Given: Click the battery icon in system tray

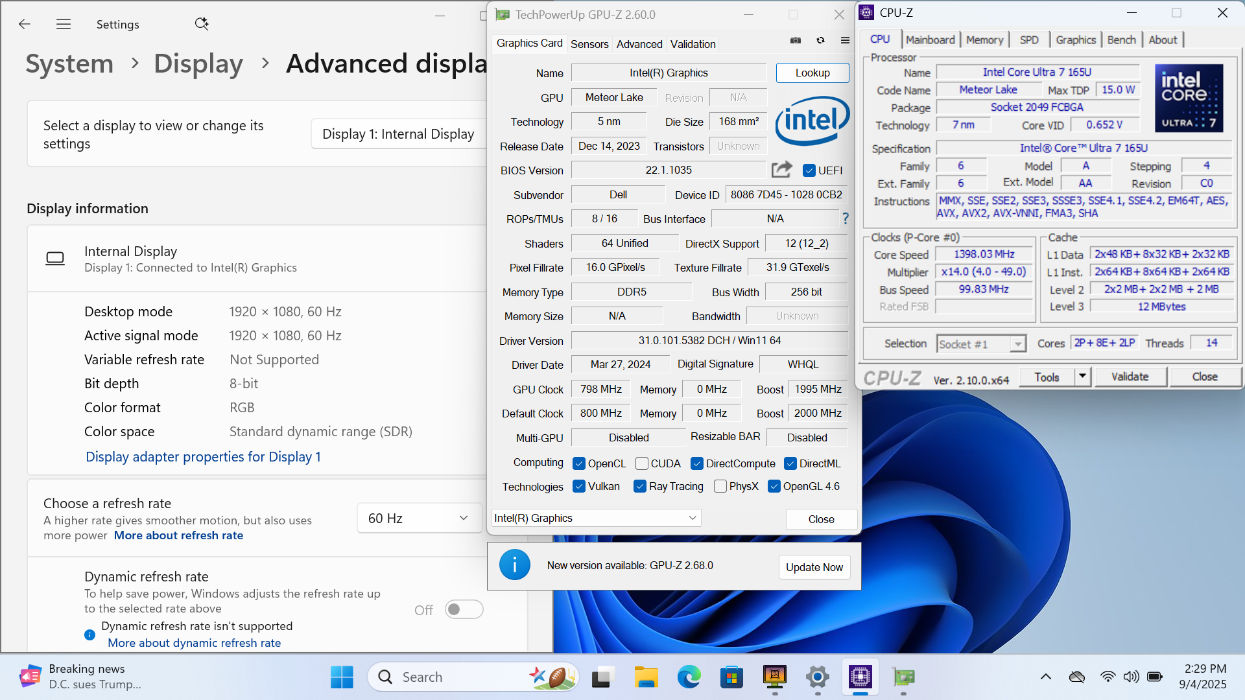Looking at the screenshot, I should click(1155, 677).
